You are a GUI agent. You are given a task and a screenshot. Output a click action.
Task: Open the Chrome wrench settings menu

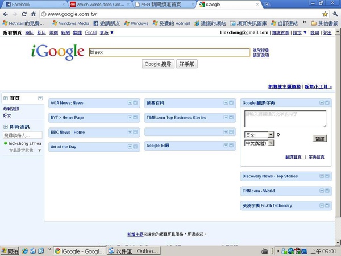[335, 14]
